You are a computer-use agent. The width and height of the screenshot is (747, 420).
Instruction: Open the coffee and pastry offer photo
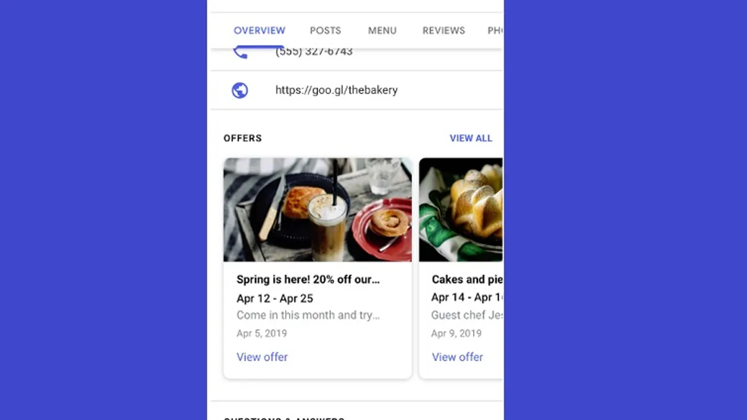click(x=317, y=210)
